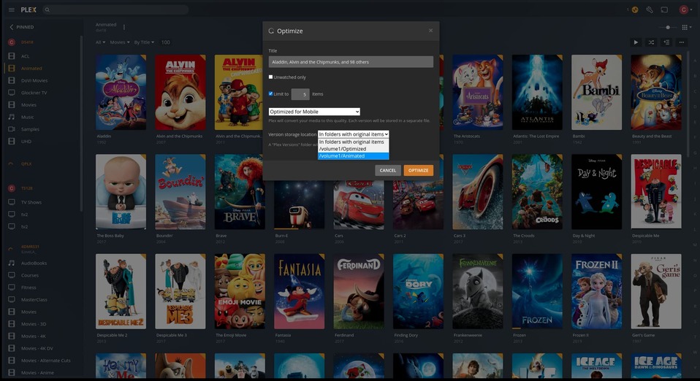
Task: Open the All filter dropdown
Action: tap(100, 42)
